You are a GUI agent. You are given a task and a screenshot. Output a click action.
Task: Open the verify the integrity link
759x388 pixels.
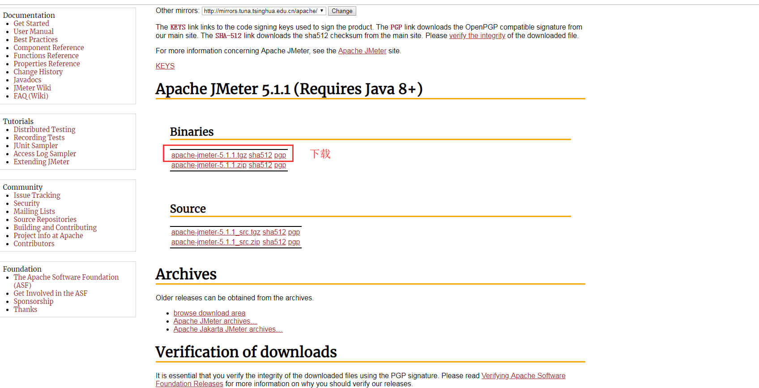point(477,35)
